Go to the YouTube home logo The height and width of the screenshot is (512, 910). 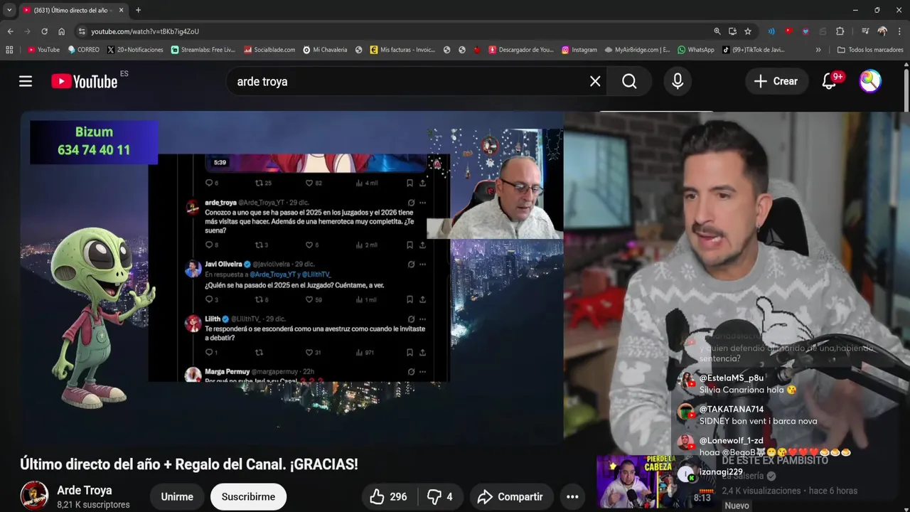tap(85, 82)
